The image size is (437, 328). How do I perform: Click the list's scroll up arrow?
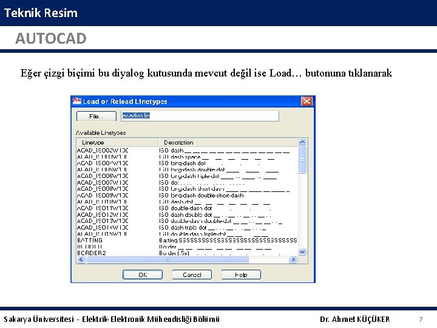[x=302, y=142]
